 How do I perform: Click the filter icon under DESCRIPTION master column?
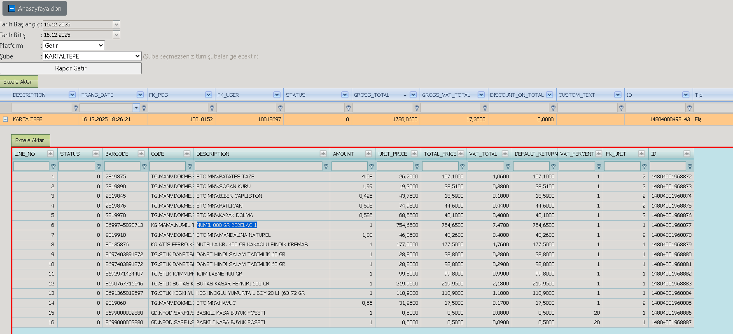point(76,108)
